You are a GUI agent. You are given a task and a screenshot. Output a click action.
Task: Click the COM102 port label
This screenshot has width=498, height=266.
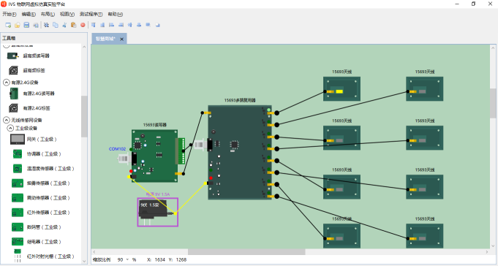117,149
